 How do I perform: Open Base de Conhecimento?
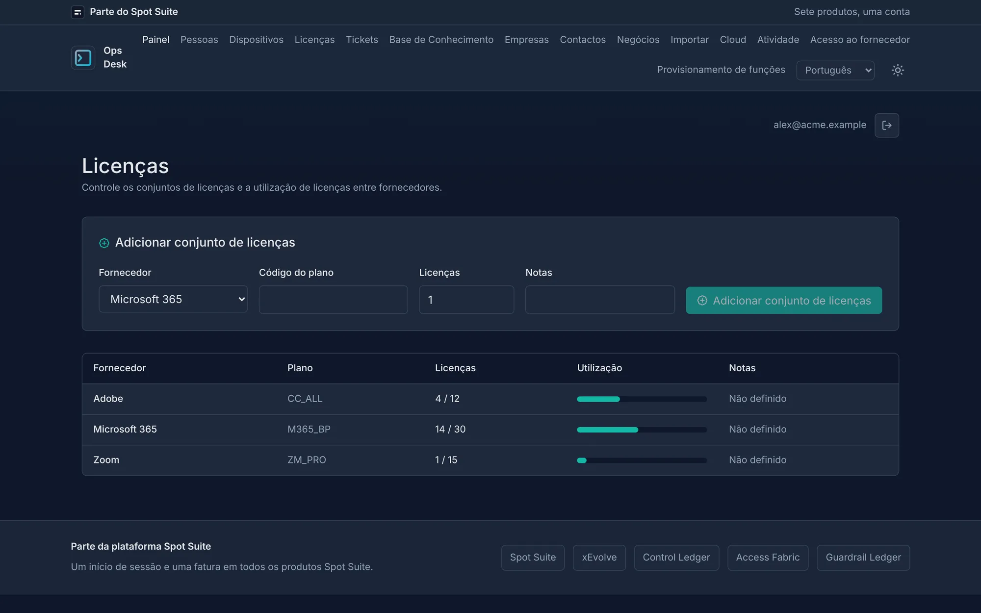pos(441,40)
